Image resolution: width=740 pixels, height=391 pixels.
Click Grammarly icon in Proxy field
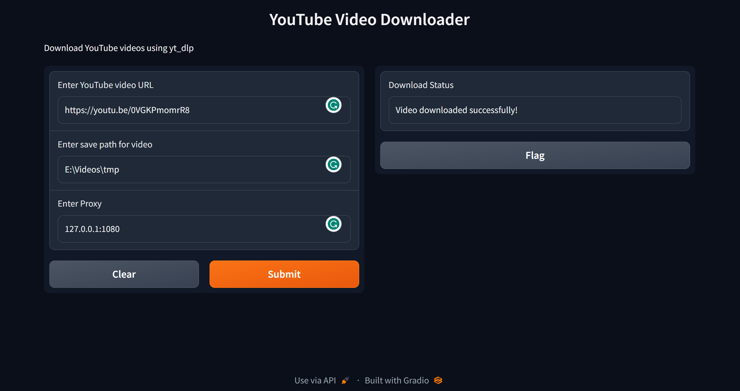click(334, 224)
